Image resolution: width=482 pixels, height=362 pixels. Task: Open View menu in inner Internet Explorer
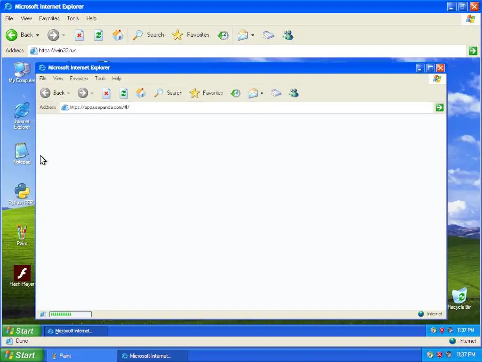pyautogui.click(x=58, y=79)
